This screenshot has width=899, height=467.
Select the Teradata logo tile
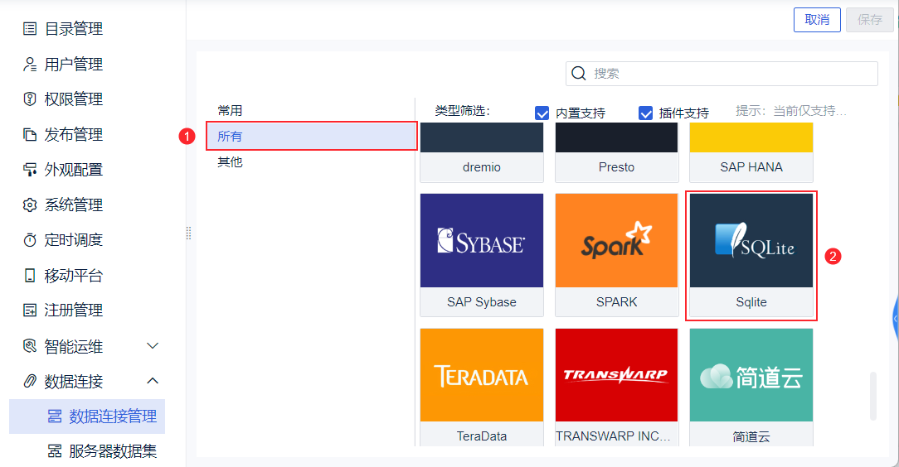click(x=482, y=375)
